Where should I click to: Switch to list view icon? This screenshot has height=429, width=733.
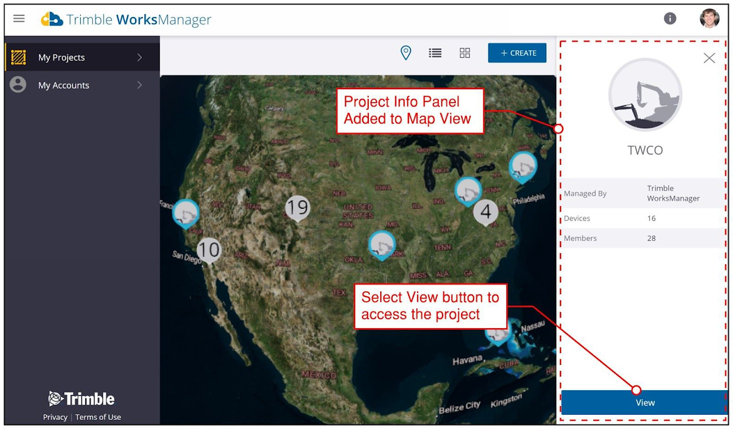(x=435, y=53)
